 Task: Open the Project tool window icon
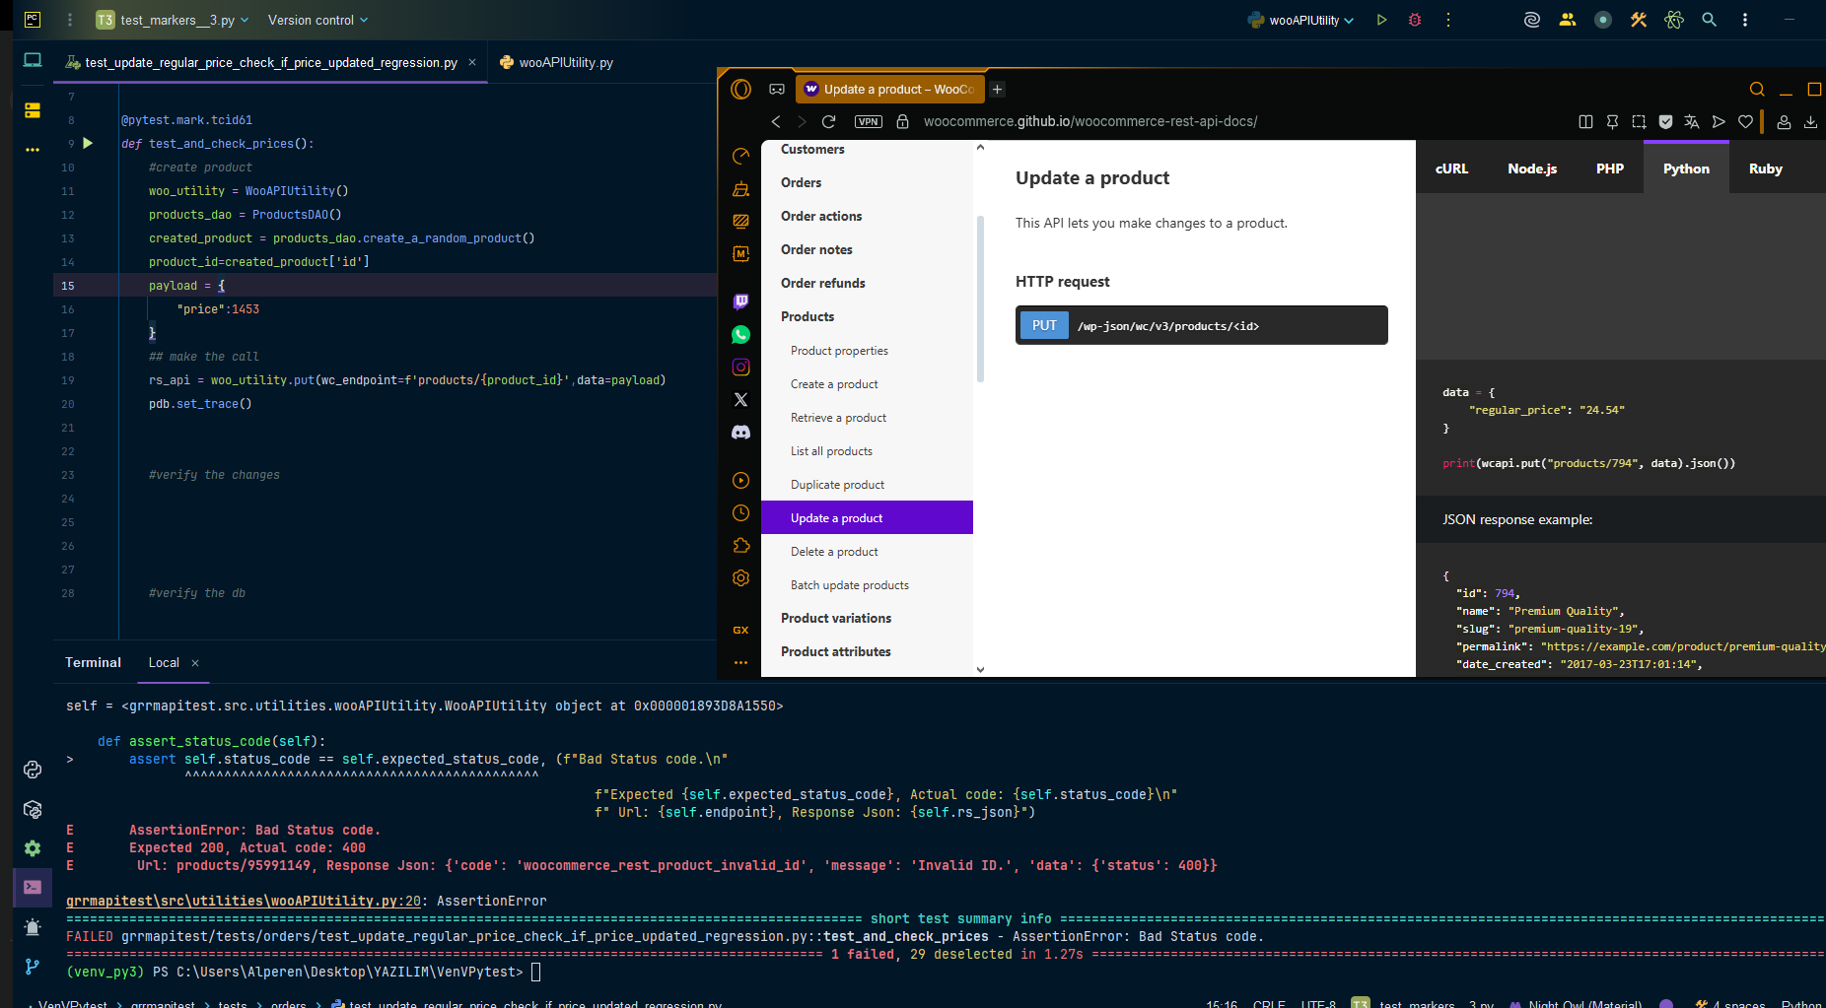[33, 61]
